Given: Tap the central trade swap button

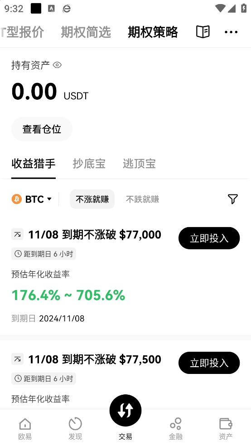Looking at the screenshot, I should pyautogui.click(x=125, y=410).
